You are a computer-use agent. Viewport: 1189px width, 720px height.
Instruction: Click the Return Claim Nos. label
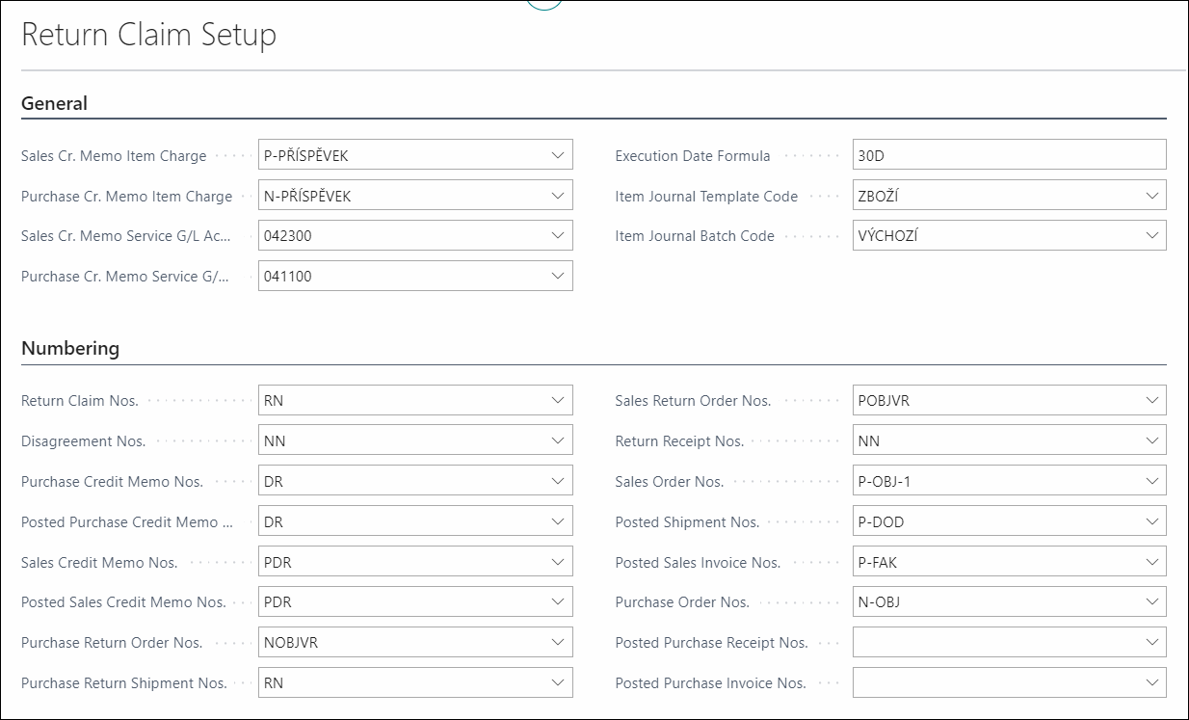[x=80, y=400]
